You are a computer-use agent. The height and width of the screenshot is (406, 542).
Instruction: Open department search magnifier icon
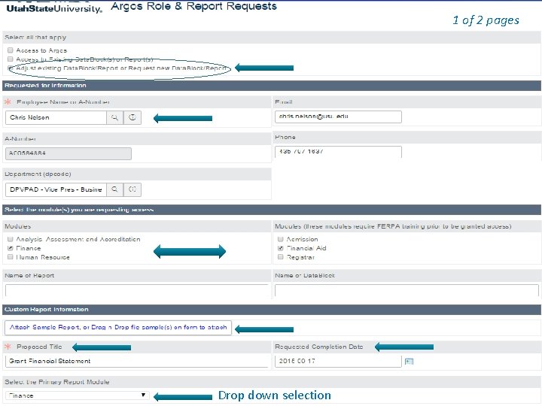114,189
